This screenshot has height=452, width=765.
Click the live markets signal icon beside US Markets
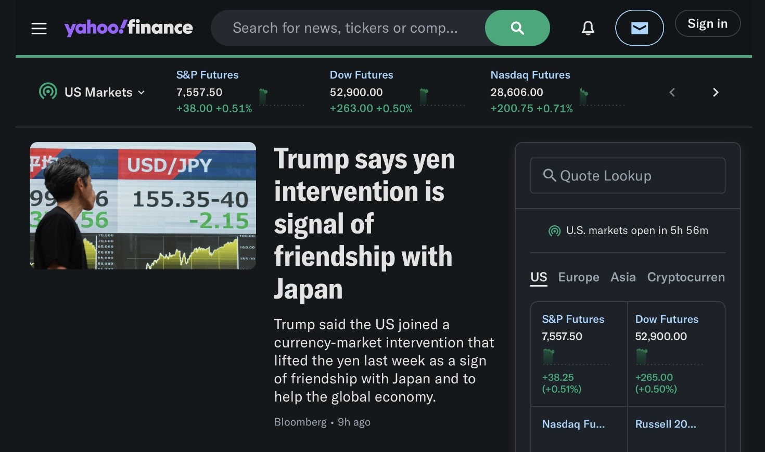(48, 92)
